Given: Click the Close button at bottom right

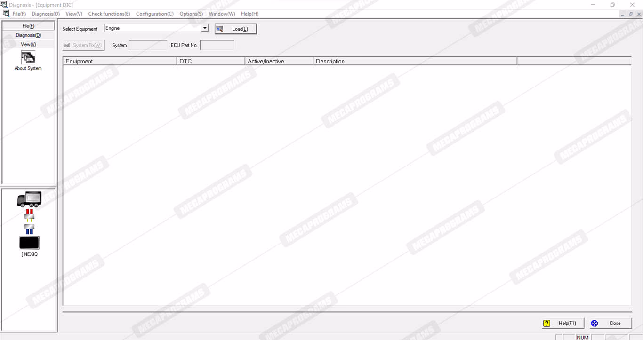Looking at the screenshot, I should tap(611, 323).
